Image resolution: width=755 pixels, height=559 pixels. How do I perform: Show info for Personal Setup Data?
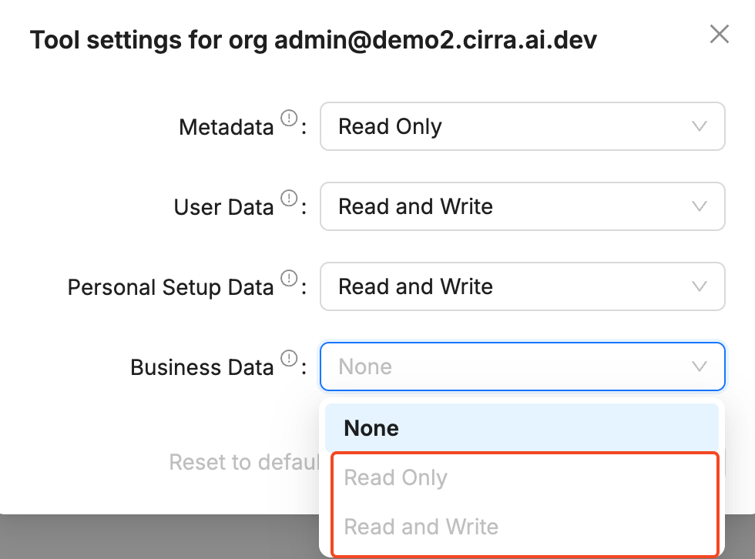tap(289, 279)
